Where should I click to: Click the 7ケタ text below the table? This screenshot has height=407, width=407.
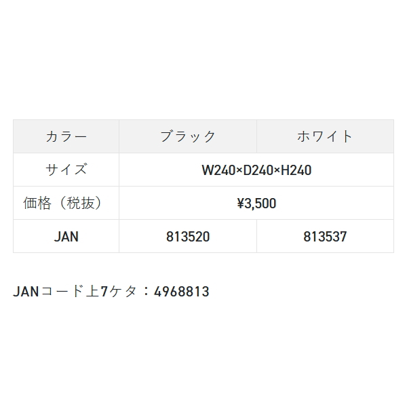[x=117, y=292]
